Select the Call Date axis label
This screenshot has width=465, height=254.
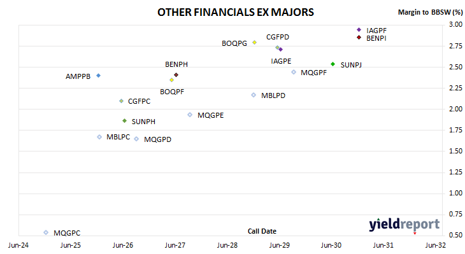pyautogui.click(x=262, y=231)
